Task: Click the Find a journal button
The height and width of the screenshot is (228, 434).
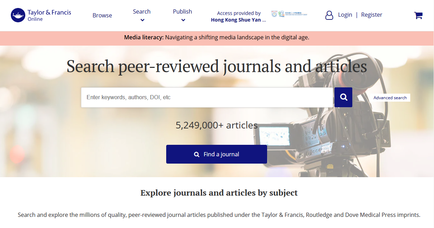Action: click(x=216, y=154)
